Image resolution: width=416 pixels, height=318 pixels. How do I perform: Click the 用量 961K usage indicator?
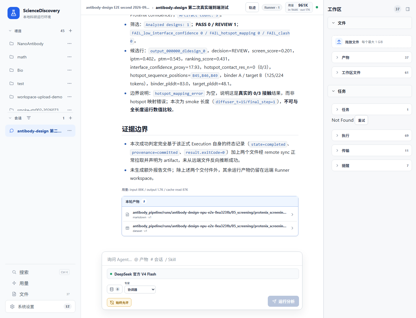299,8
